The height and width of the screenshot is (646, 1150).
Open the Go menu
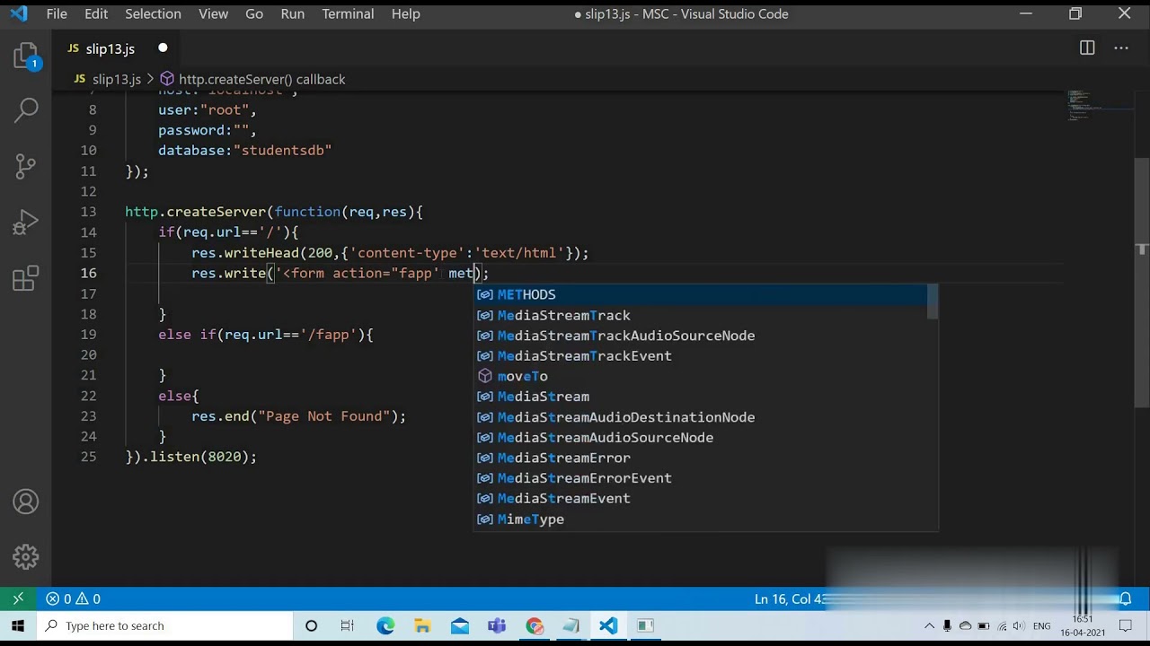(254, 13)
